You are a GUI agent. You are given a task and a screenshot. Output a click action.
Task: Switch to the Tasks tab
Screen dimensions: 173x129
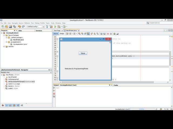coord(116,85)
